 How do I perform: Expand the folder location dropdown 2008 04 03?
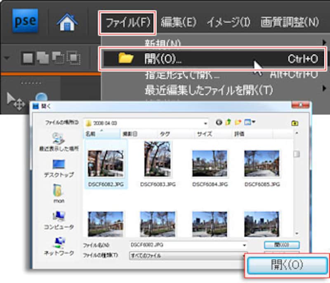pos(205,123)
